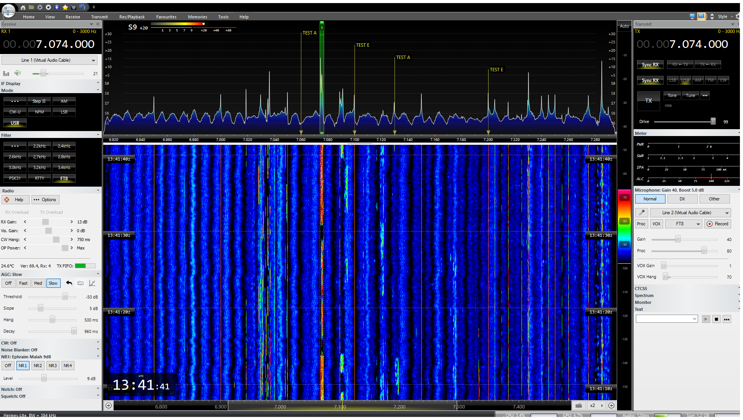Mute audio with the speaker icon
The height and width of the screenshot is (420, 743).
coord(18,73)
